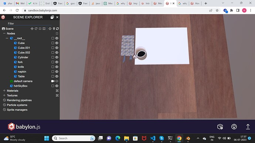The image size is (255, 143).
Task: Click the expand-all icon in Nodes row
Action: click(x=57, y=34)
